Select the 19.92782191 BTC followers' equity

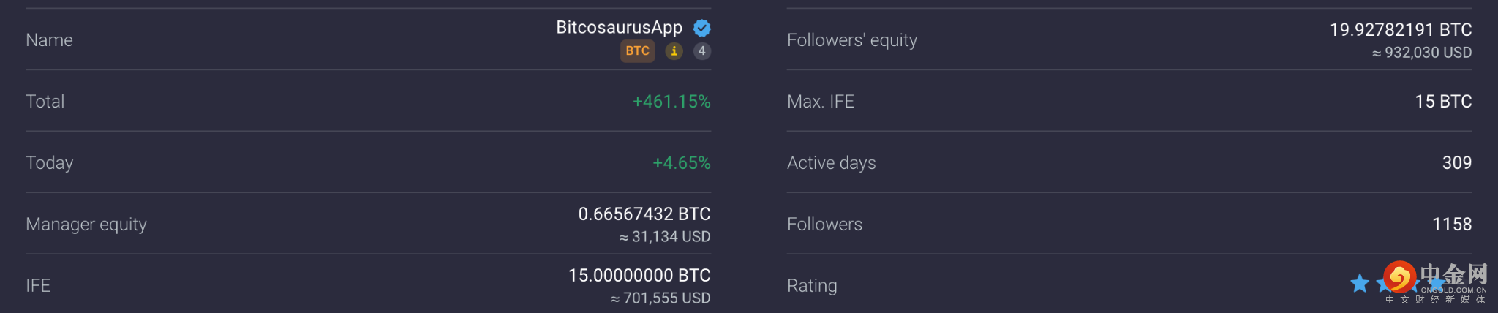(1400, 30)
